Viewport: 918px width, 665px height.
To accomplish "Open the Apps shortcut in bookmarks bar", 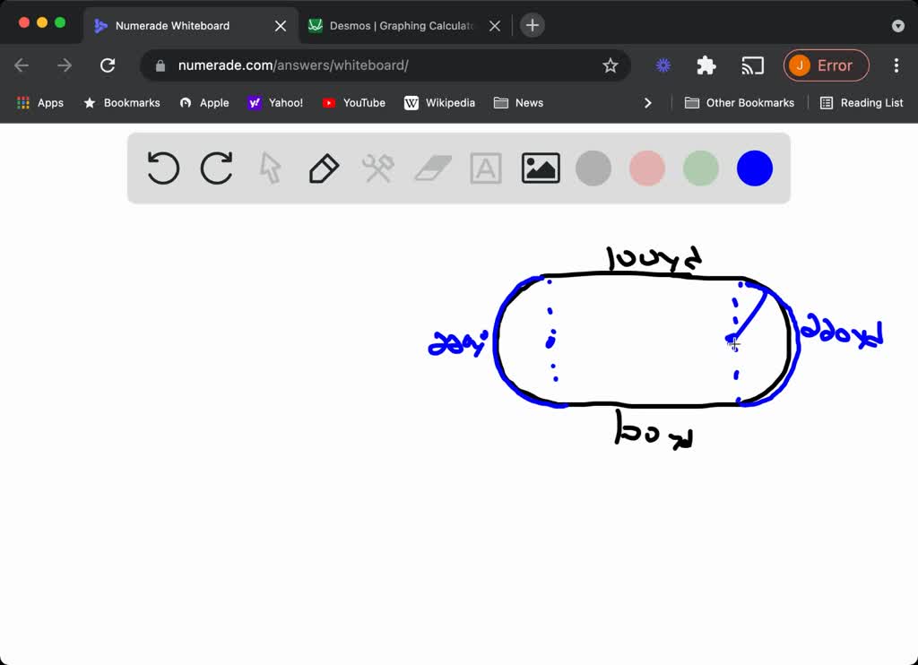I will (40, 103).
